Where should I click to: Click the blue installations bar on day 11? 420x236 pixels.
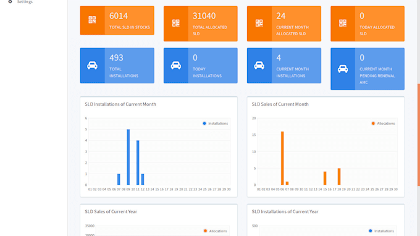[x=138, y=162]
